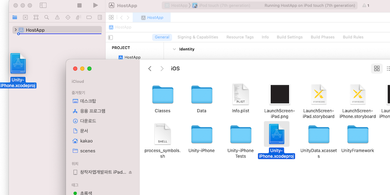390x195 pixels.
Task: Collapse the Identity section
Action: pyautogui.click(x=174, y=49)
